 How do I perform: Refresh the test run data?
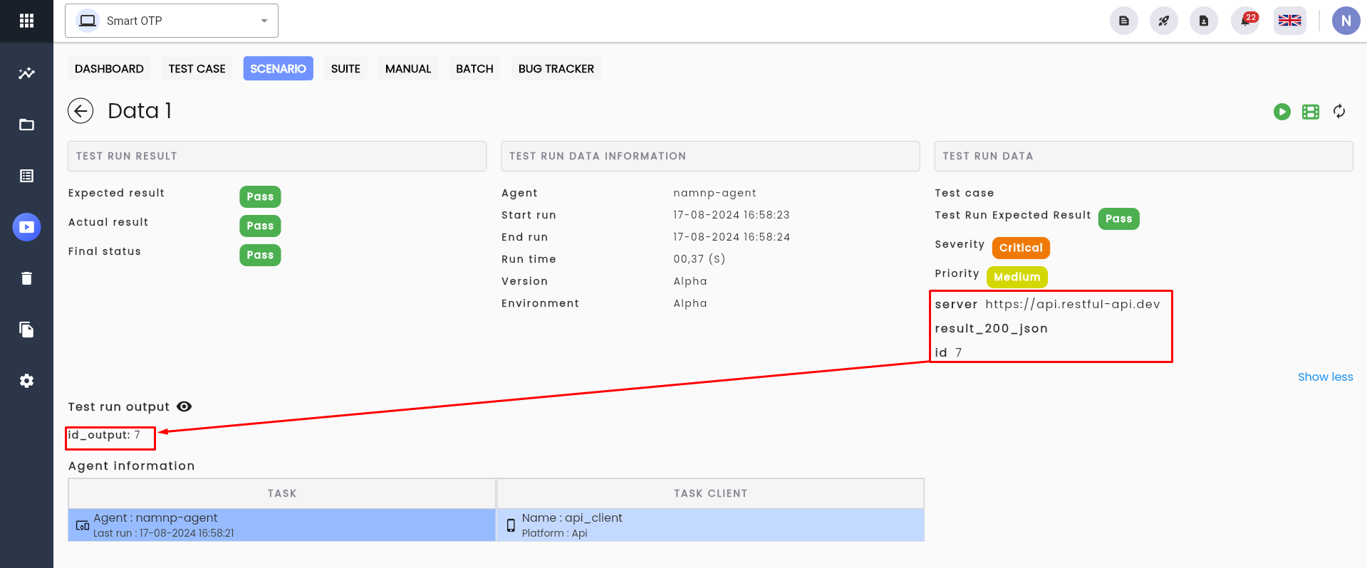coord(1339,111)
